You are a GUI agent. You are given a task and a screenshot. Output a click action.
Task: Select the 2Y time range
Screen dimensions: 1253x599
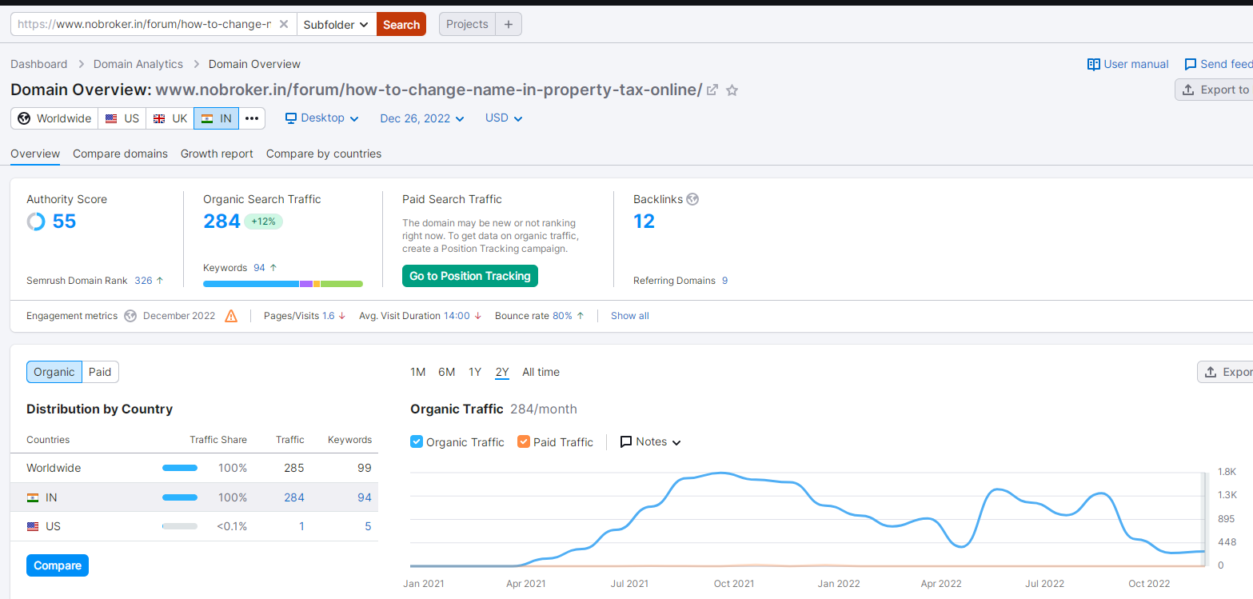[502, 372]
